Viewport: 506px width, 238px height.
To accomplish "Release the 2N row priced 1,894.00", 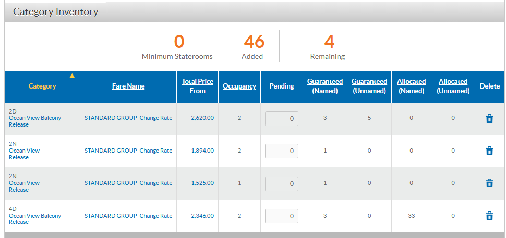I will click(x=19, y=157).
